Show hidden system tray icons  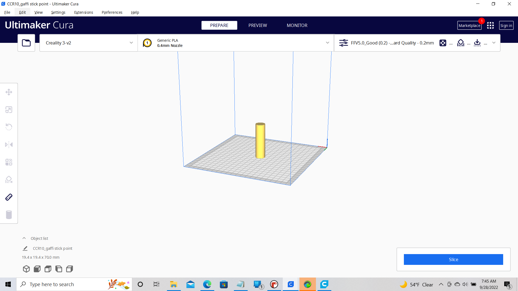[x=441, y=284]
